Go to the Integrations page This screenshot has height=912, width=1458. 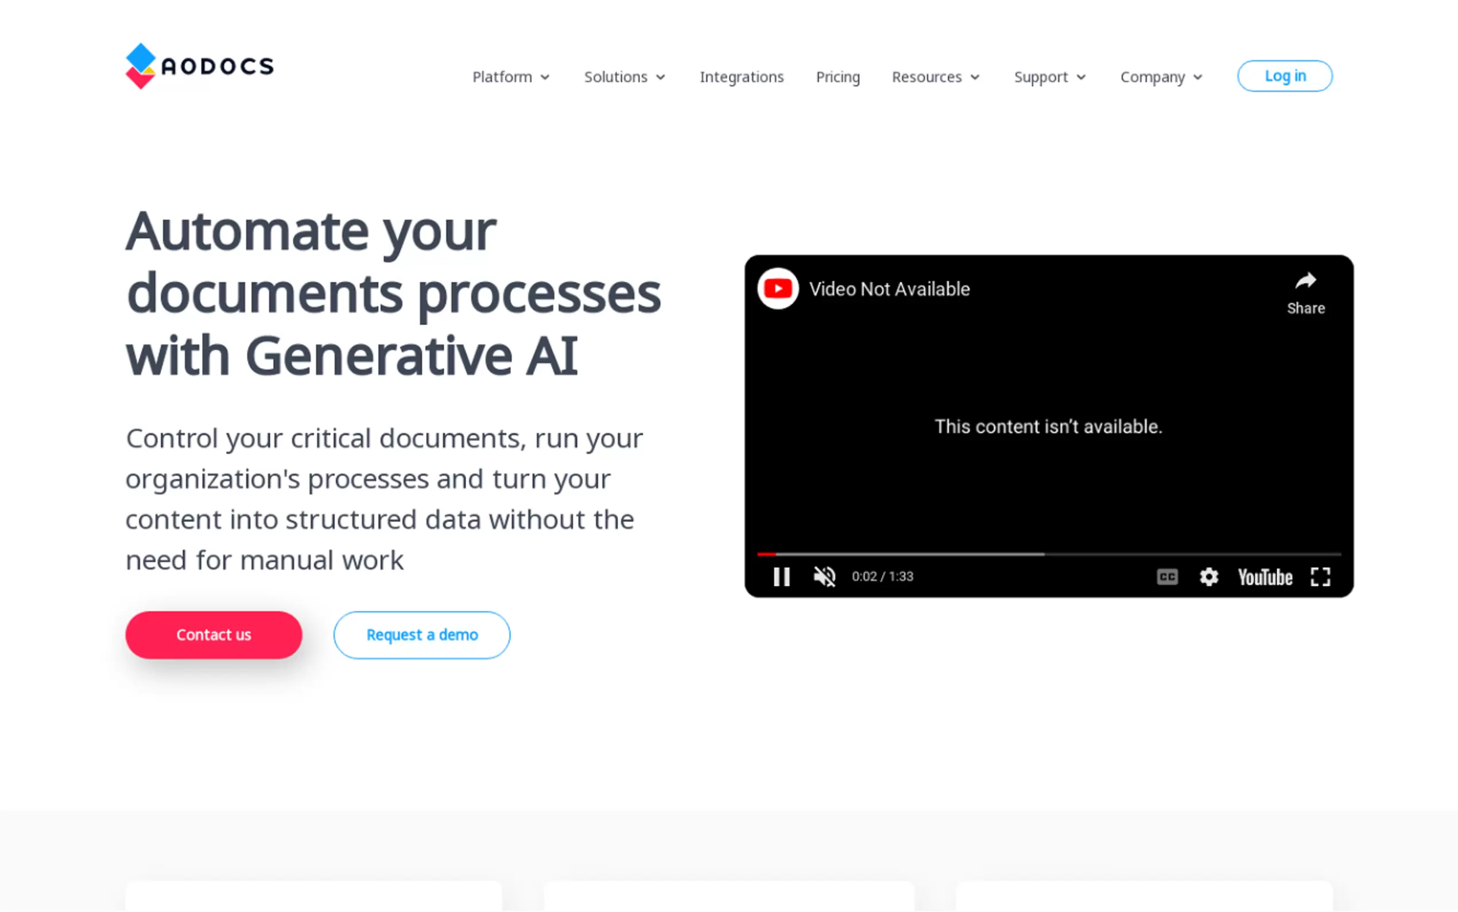point(742,77)
